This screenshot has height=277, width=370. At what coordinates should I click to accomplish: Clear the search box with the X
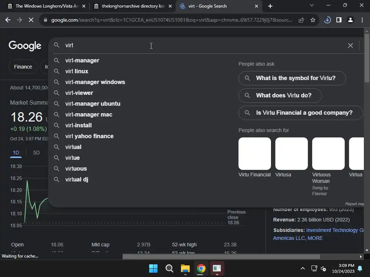click(350, 45)
